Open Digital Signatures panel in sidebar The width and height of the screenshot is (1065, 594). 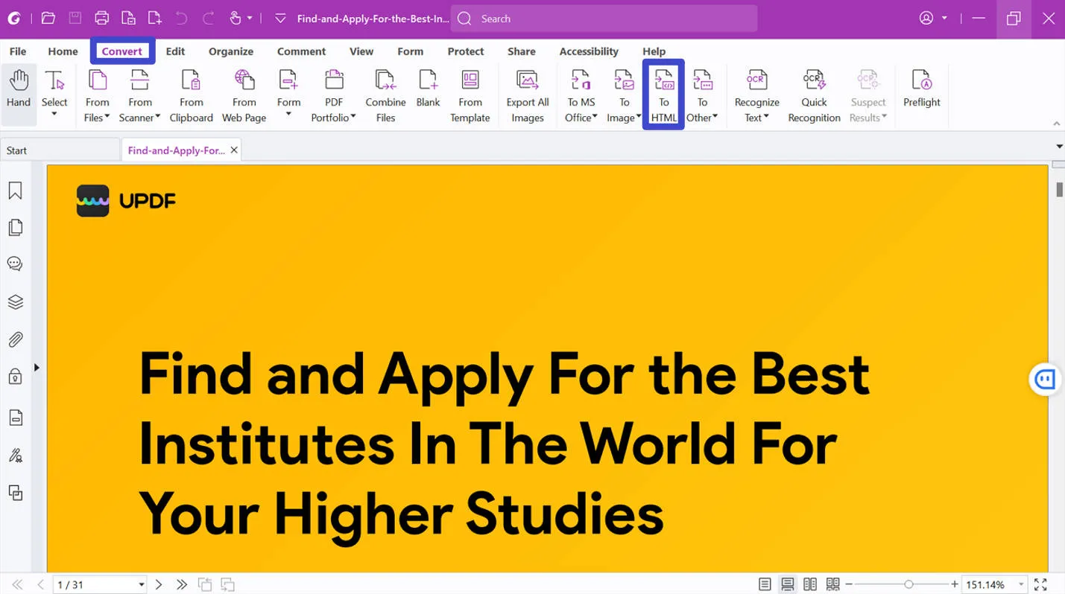15,456
